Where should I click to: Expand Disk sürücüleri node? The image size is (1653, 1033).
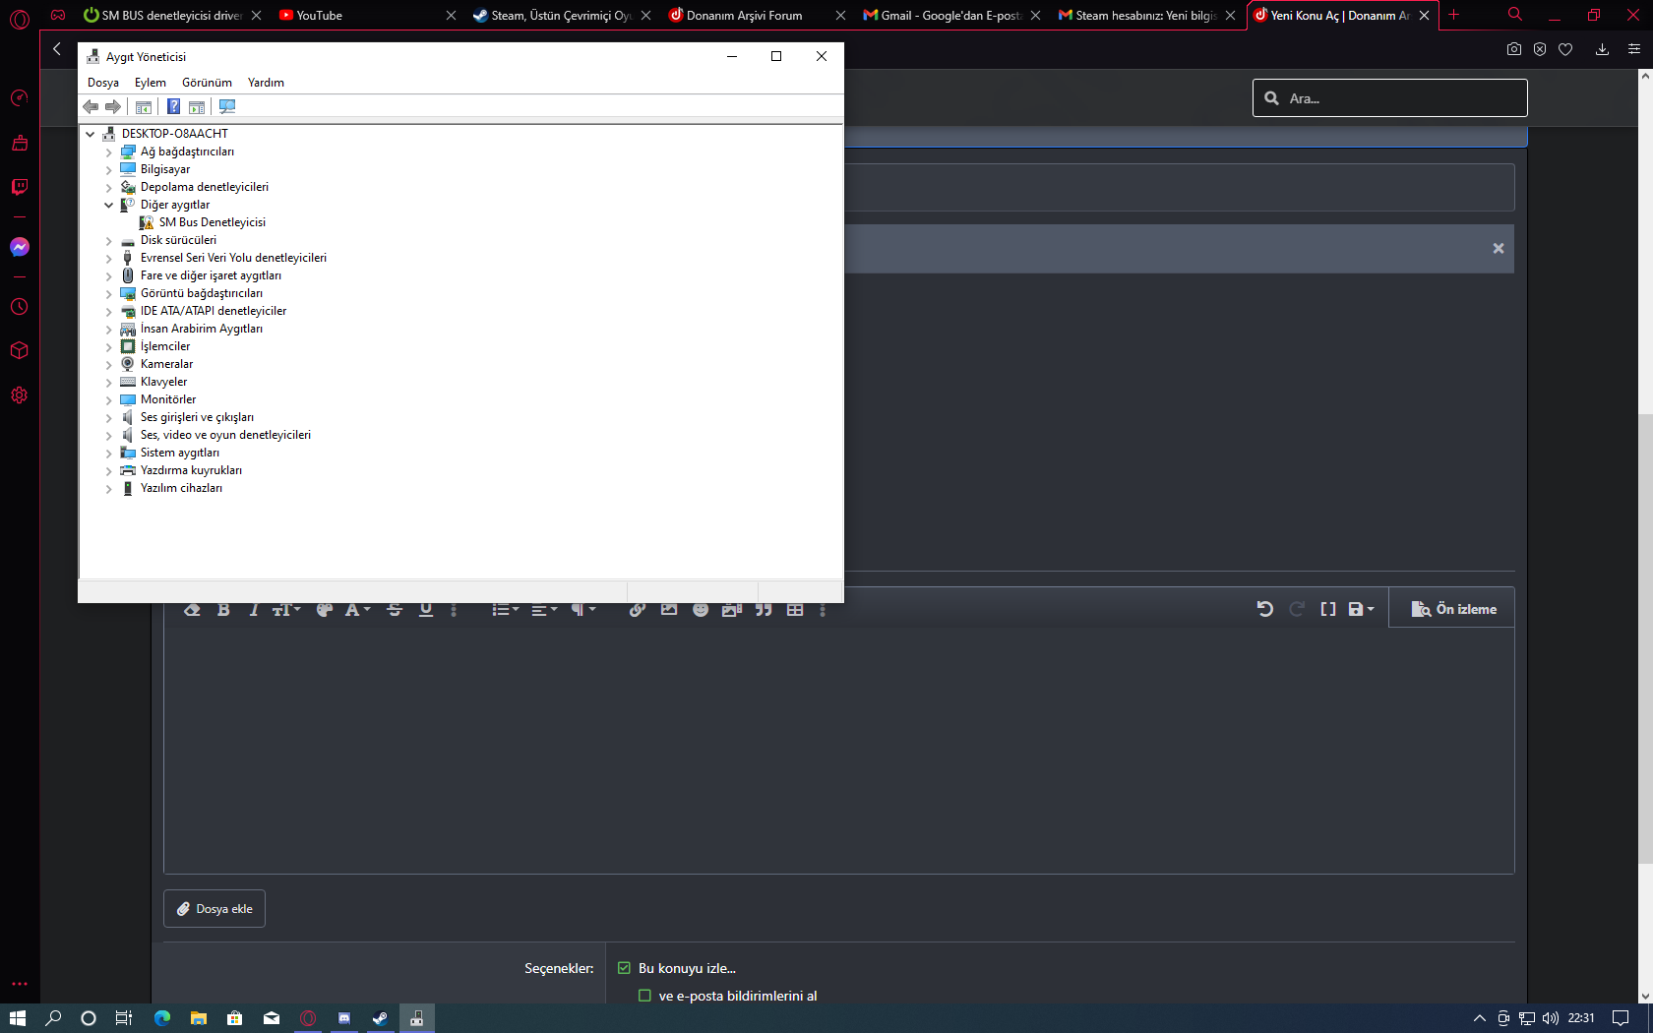click(108, 241)
